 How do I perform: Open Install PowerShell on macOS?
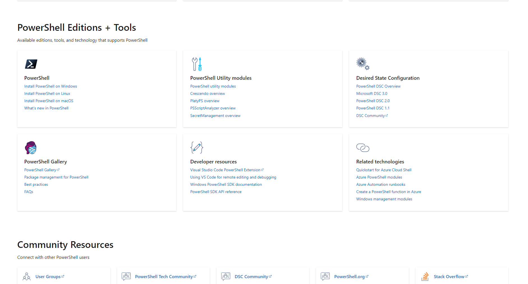coord(49,101)
